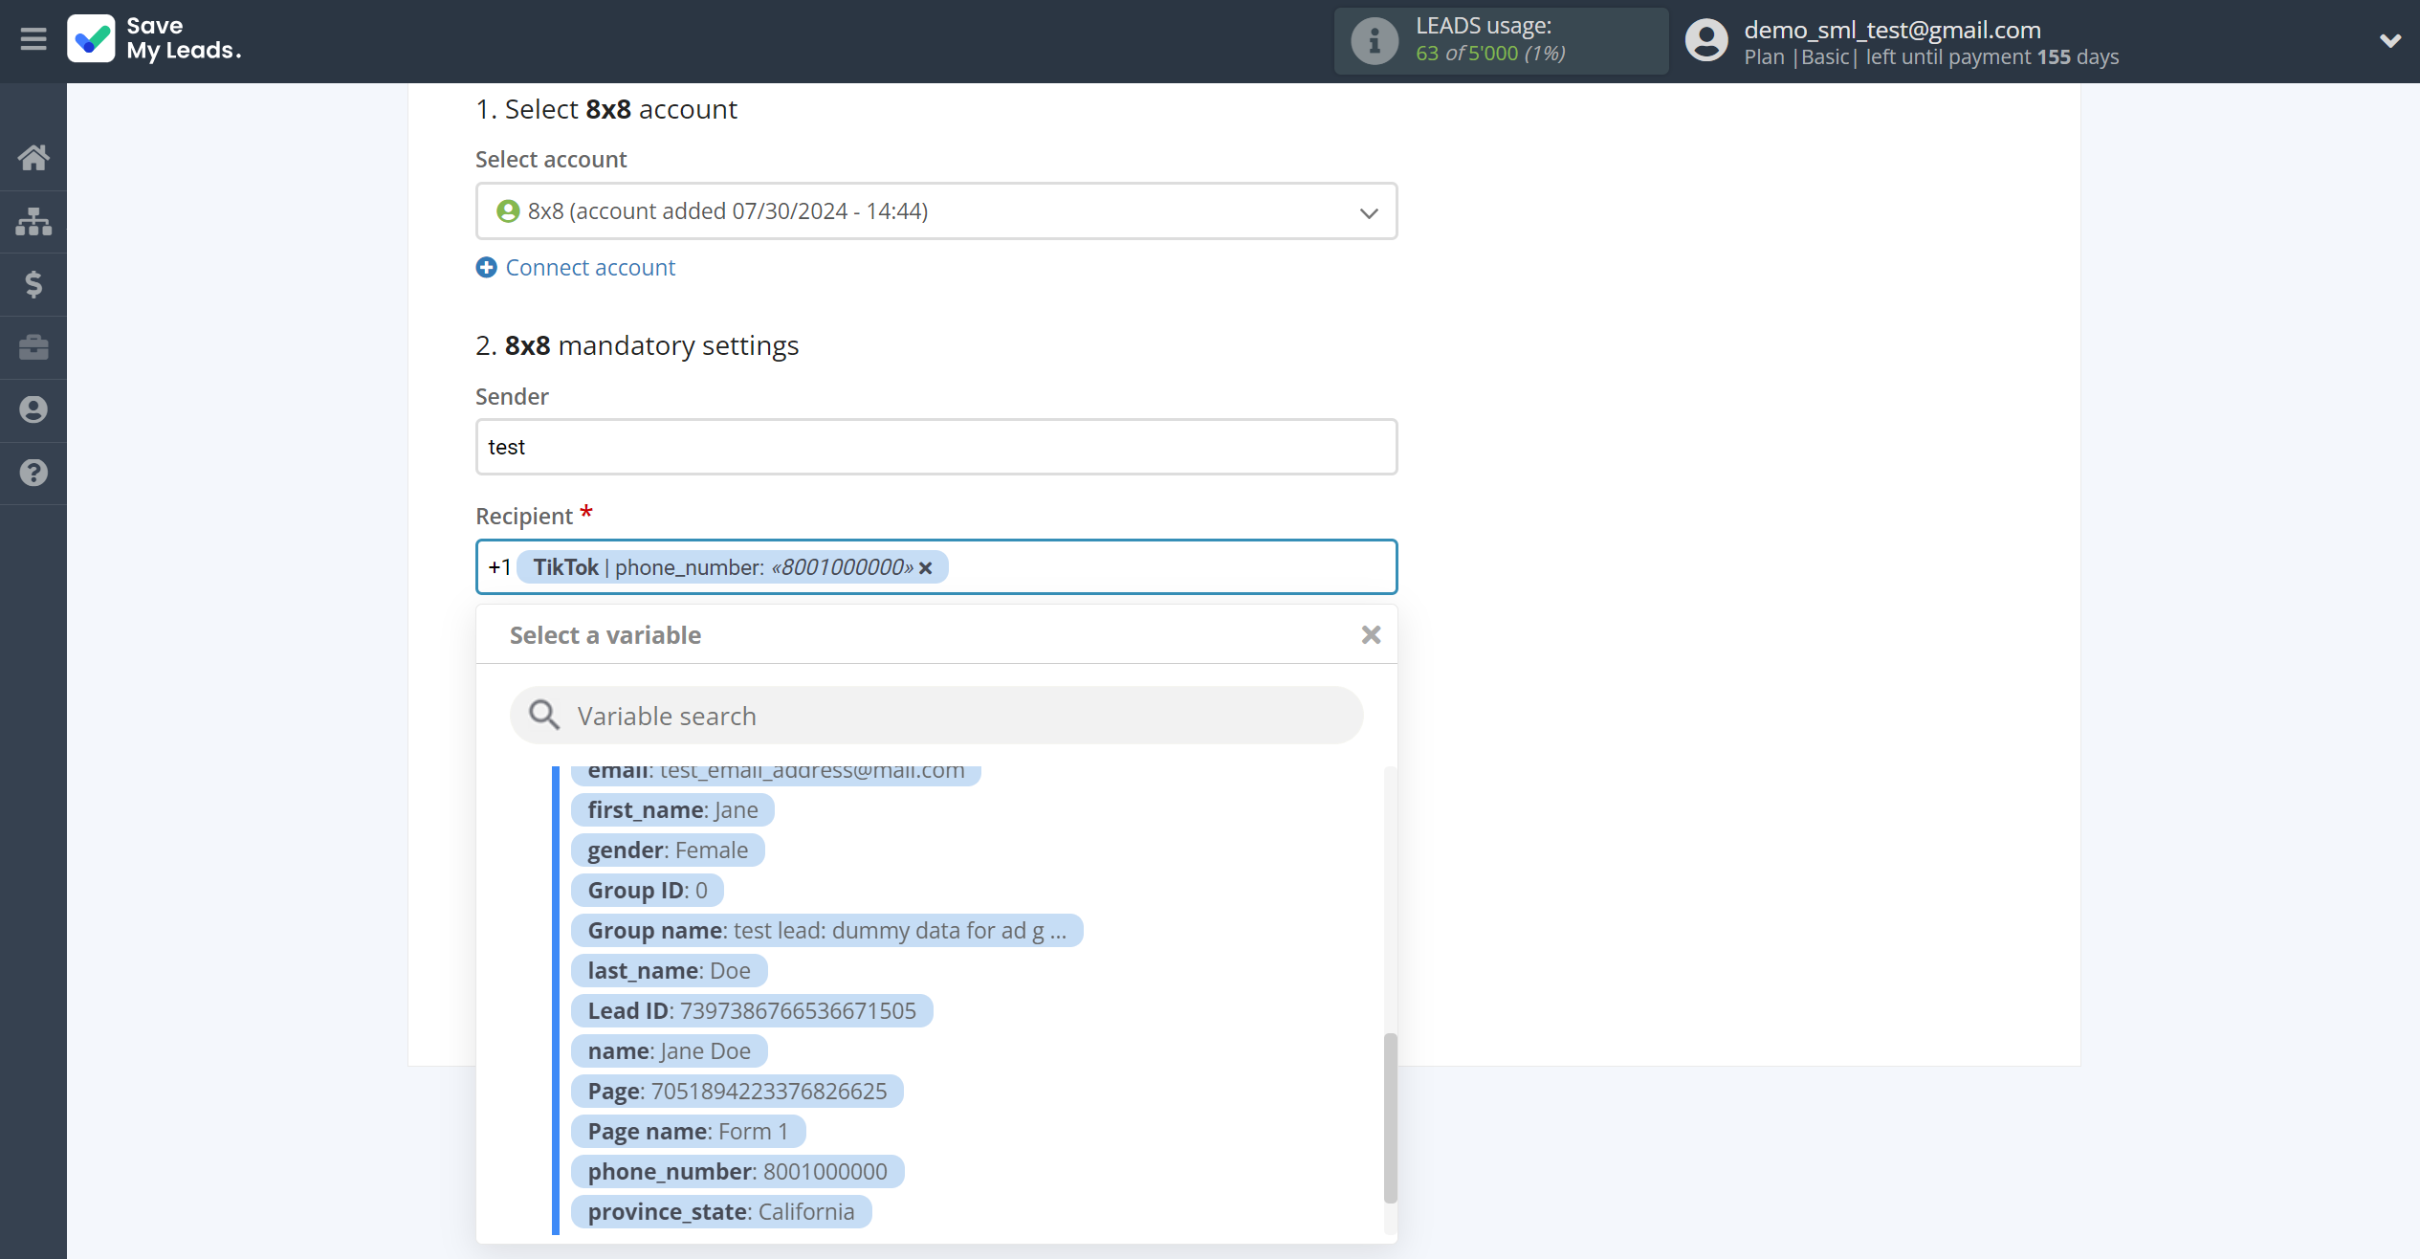2420x1259 pixels.
Task: Select the phone_number: 8001000000 variable
Action: [x=737, y=1172]
